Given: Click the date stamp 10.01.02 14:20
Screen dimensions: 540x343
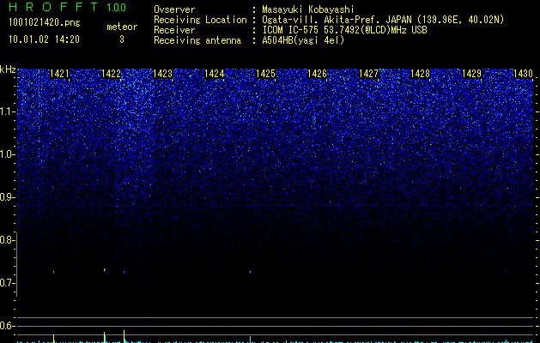Looking at the screenshot, I should pyautogui.click(x=44, y=39).
